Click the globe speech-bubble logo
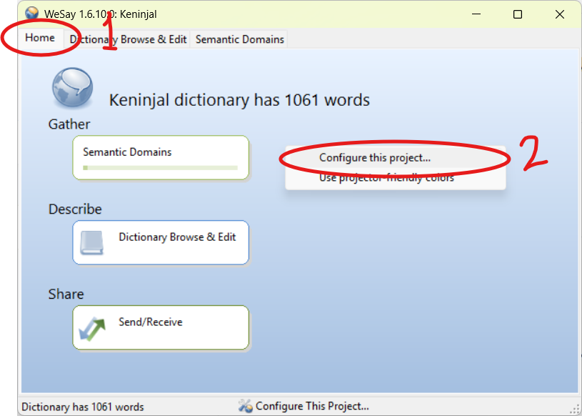 point(72,88)
